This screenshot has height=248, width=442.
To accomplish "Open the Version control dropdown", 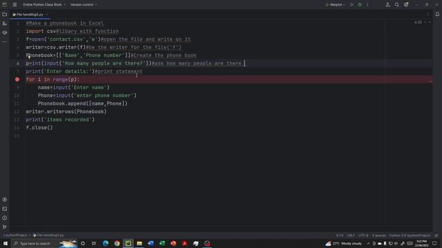I will tap(84, 5).
